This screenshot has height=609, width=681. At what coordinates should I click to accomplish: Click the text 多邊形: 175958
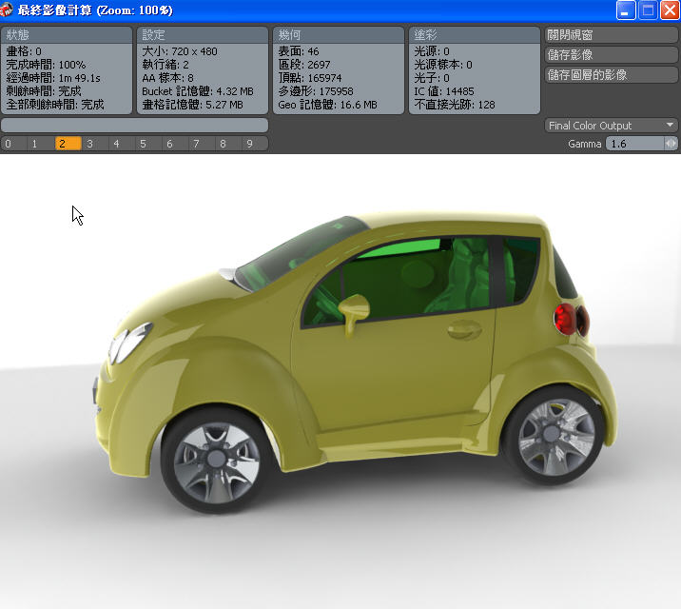(x=316, y=91)
